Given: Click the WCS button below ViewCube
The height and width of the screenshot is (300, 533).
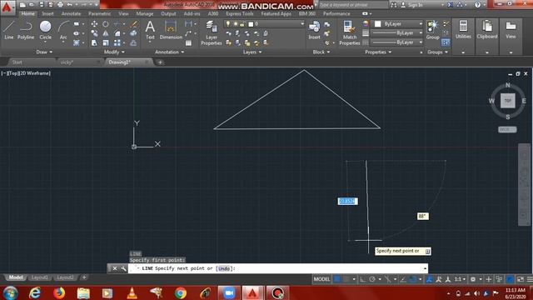Looking at the screenshot, I should click(x=507, y=130).
